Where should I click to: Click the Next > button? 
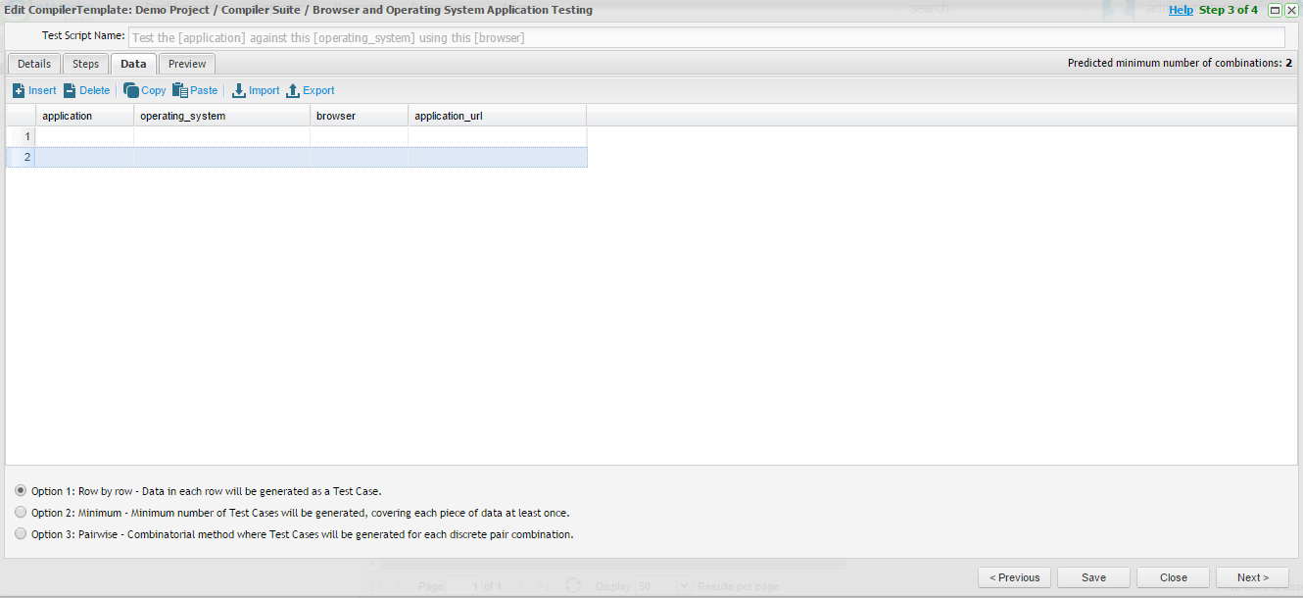pyautogui.click(x=1252, y=577)
